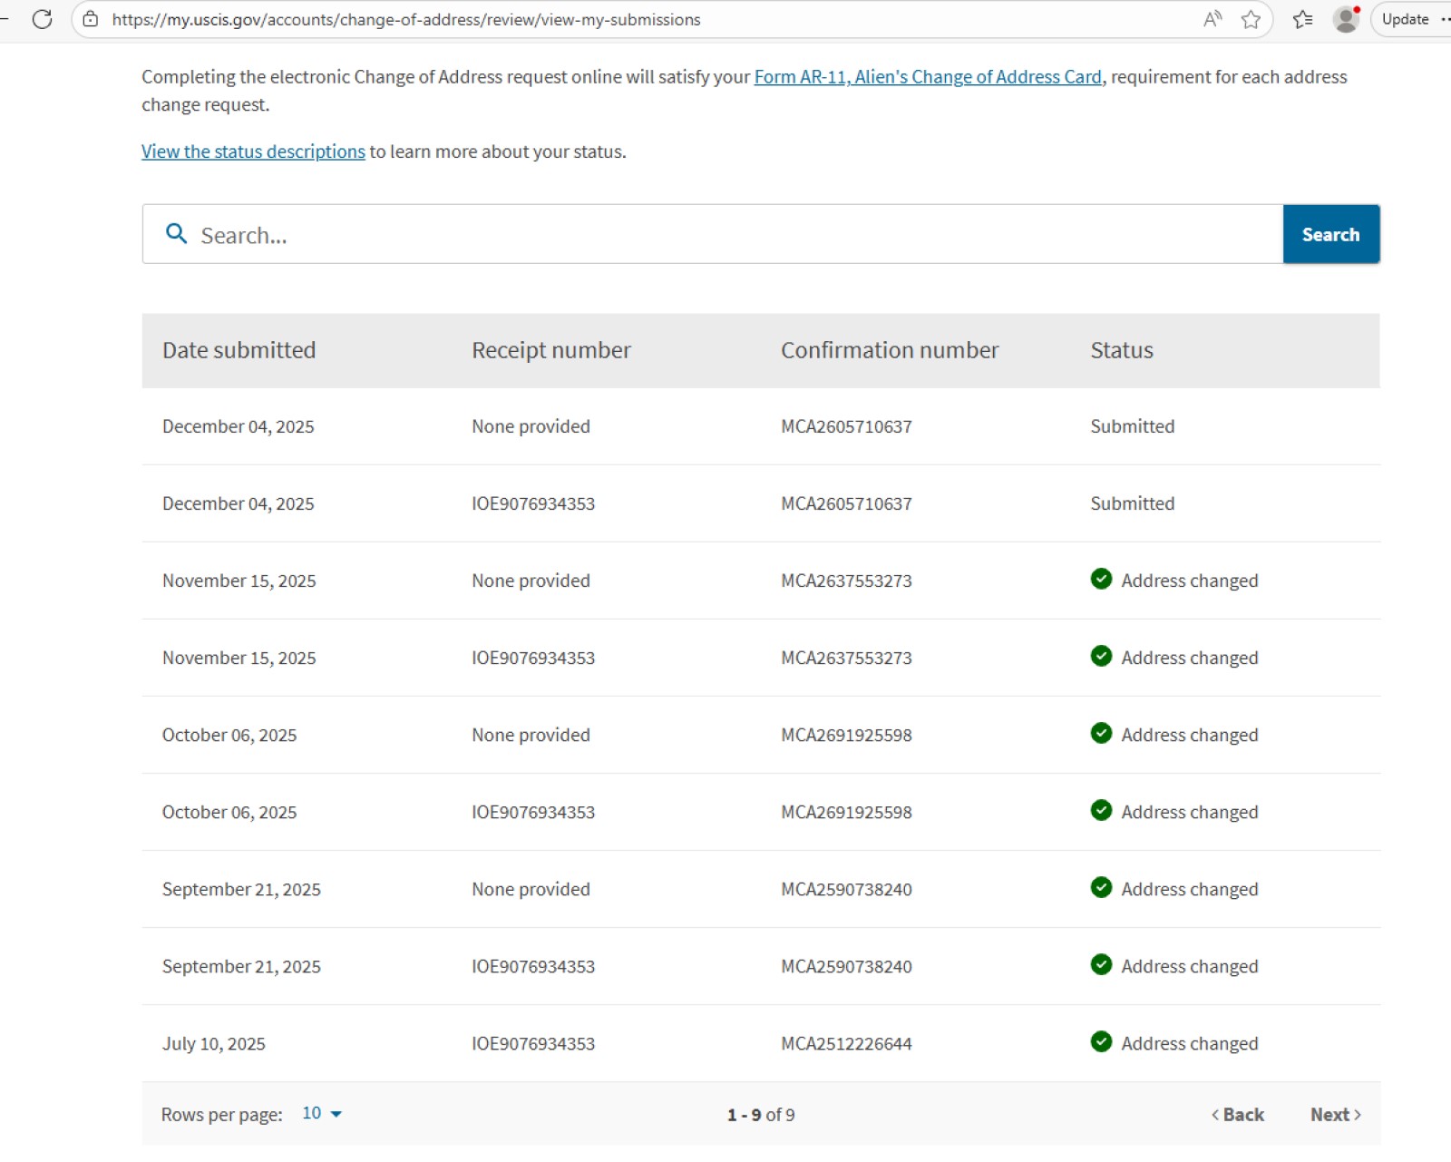Click the Status column header

point(1122,350)
